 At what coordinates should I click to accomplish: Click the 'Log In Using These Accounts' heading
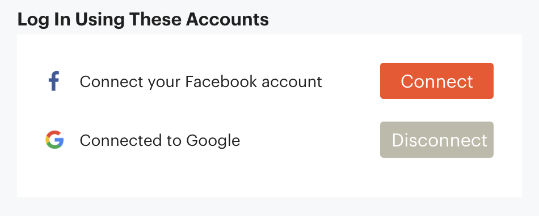143,19
